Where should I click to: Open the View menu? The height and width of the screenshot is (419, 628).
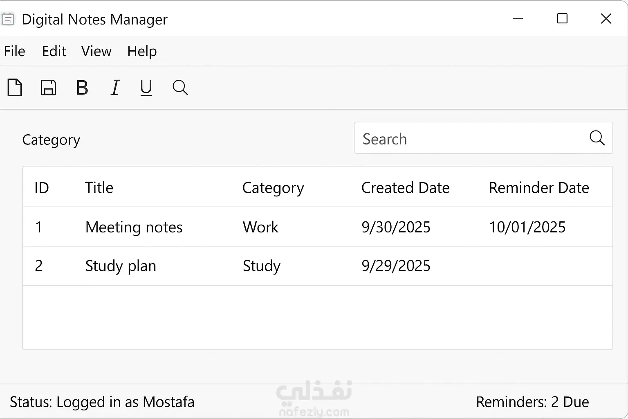96,51
